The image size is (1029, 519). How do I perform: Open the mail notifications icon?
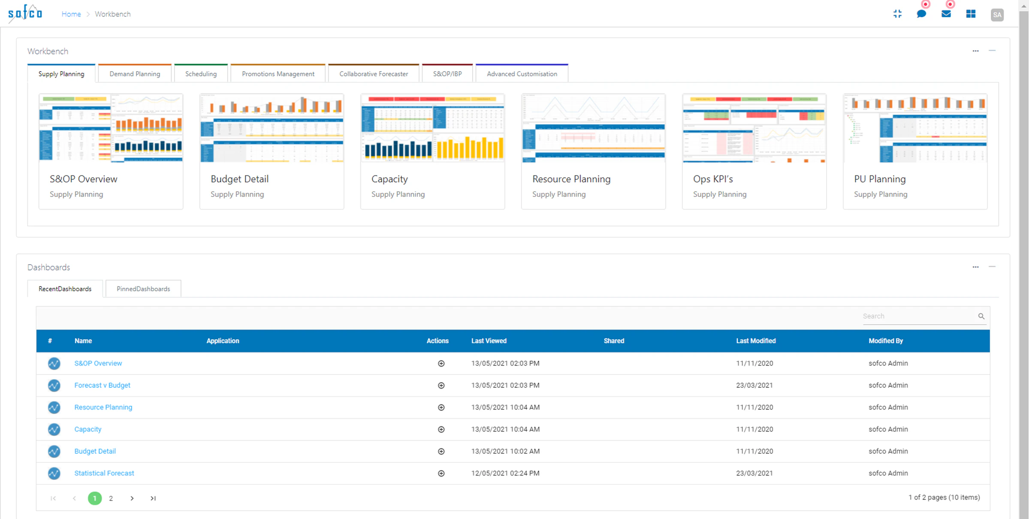[946, 14]
